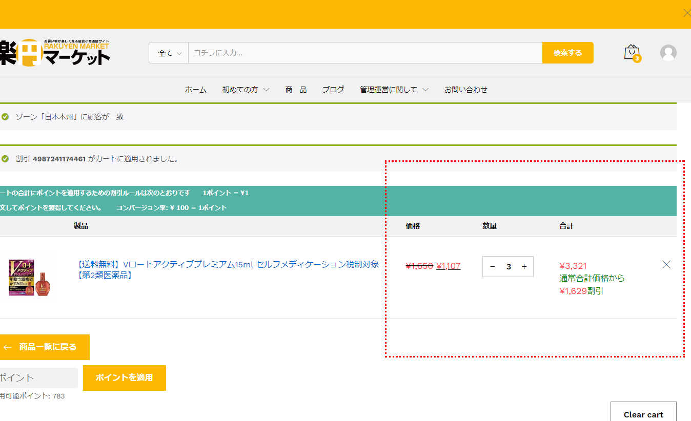The width and height of the screenshot is (691, 421).
Task: Close the yellow top banner
Action: pyautogui.click(x=686, y=13)
